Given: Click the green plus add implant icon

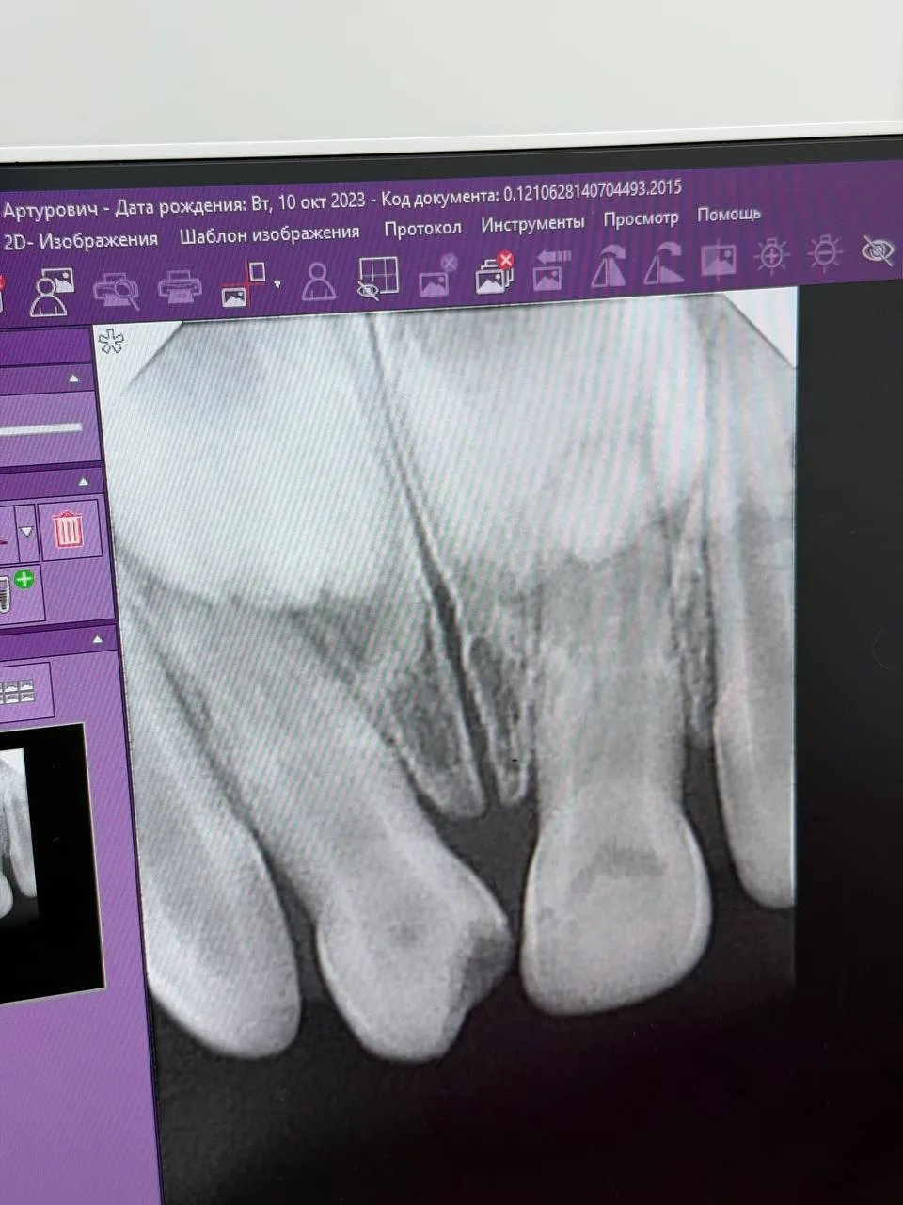Looking at the screenshot, I should point(24,579).
